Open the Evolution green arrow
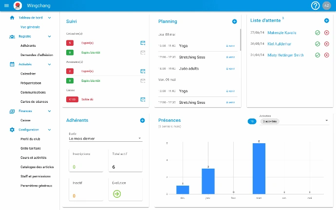Viewport: 336px width, 210px height. coord(117,194)
